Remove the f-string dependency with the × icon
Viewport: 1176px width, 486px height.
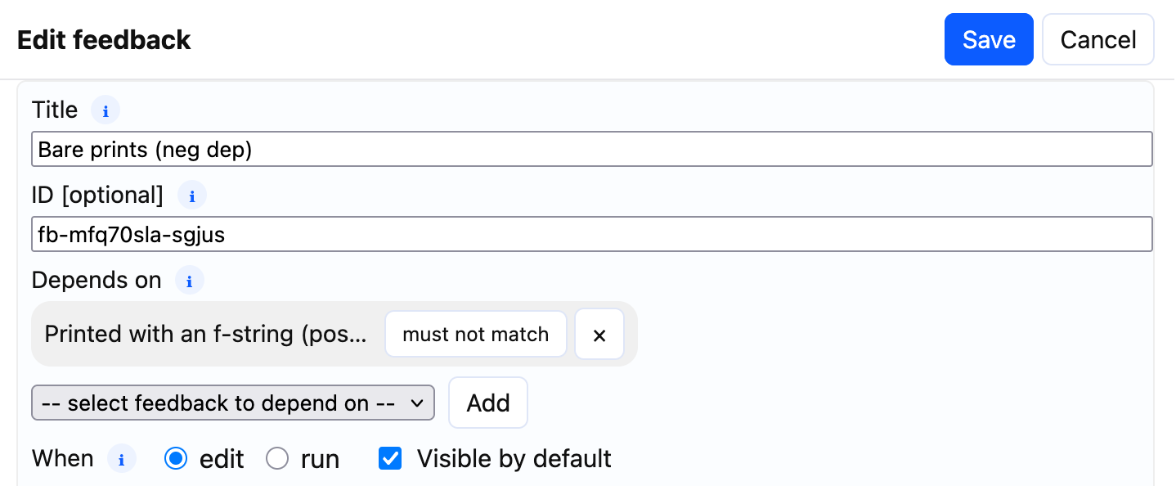(599, 335)
